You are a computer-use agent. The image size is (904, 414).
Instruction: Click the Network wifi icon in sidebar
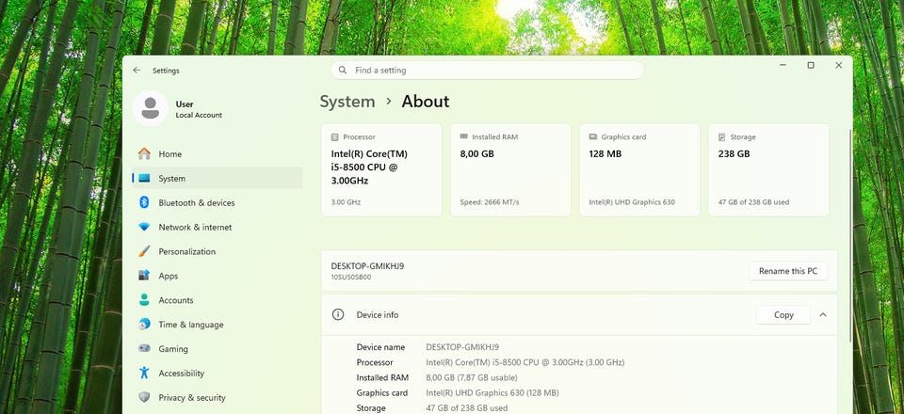(x=144, y=227)
